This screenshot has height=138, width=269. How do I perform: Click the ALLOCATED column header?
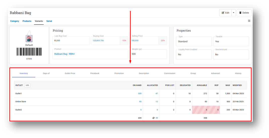pos(152,85)
